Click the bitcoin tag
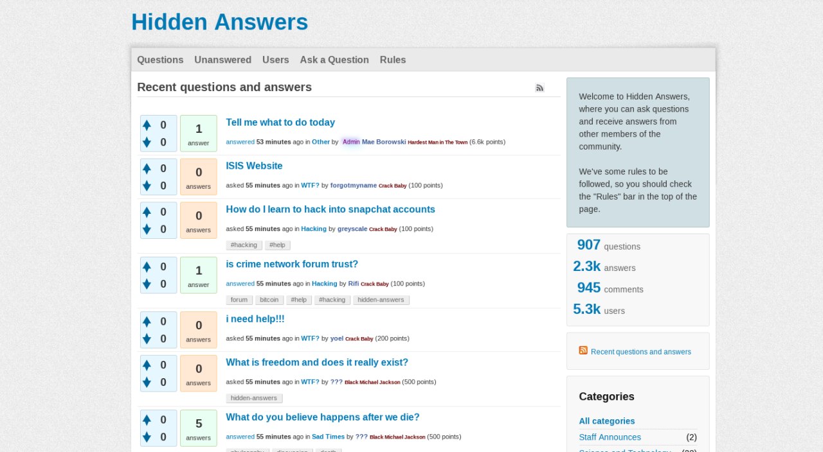823x452 pixels. pos(269,299)
